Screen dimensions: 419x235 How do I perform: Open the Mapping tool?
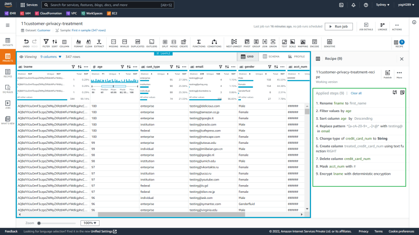click(303, 43)
